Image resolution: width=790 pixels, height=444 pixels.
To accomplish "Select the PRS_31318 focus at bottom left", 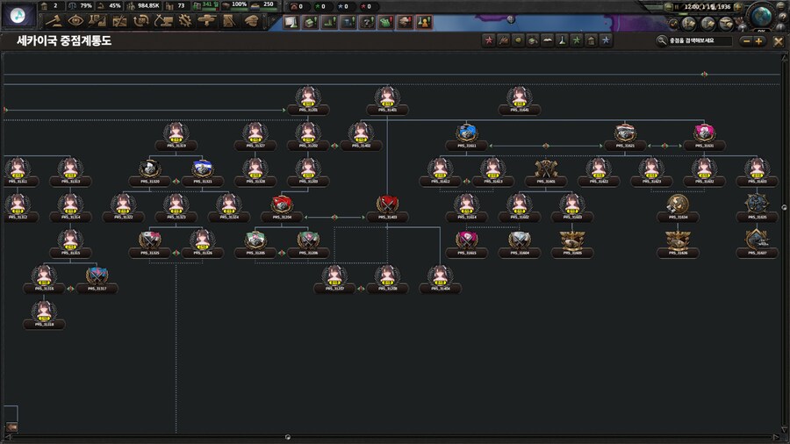I will [44, 314].
